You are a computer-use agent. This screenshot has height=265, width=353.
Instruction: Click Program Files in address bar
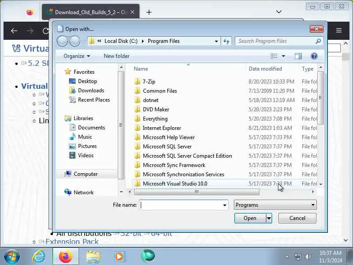pyautogui.click(x=163, y=41)
